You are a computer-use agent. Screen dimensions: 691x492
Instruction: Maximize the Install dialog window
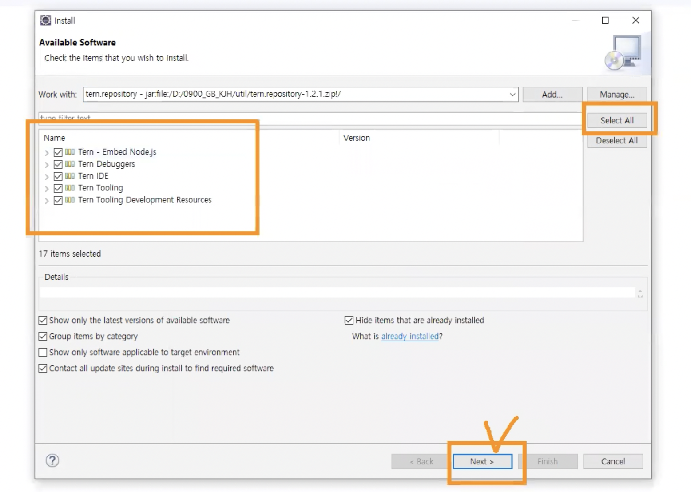tap(605, 20)
